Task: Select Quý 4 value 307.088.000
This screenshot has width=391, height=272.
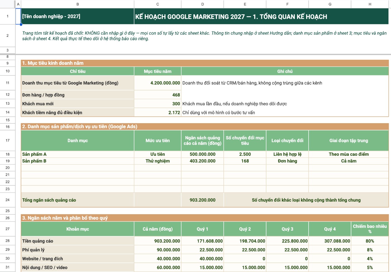Action: tap(330, 241)
